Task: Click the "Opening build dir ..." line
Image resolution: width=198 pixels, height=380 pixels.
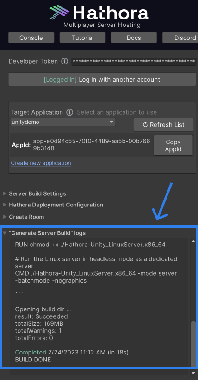Action: [43, 309]
